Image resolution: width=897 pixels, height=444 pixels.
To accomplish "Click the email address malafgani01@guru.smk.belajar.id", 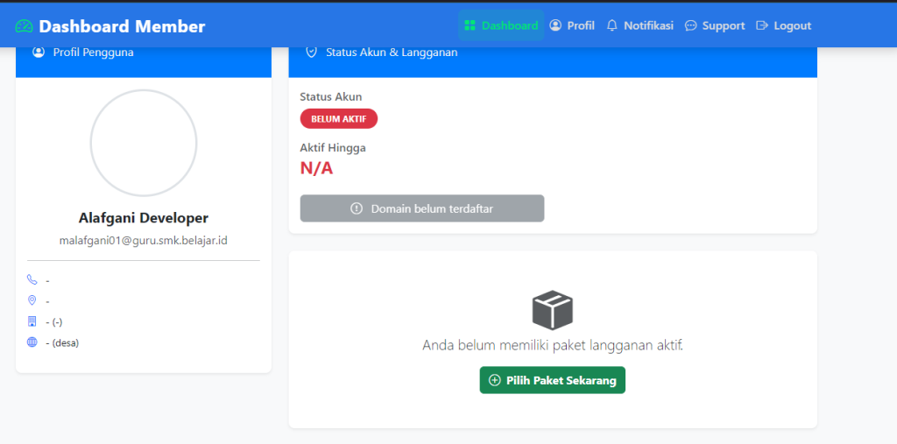I will tap(144, 240).
